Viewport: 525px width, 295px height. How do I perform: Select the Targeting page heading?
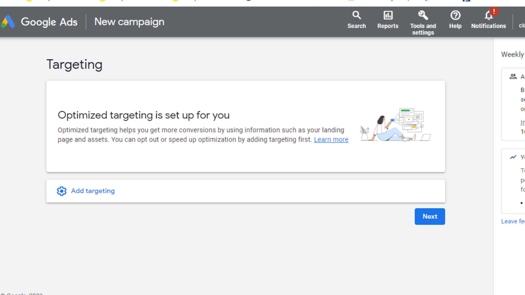[74, 64]
